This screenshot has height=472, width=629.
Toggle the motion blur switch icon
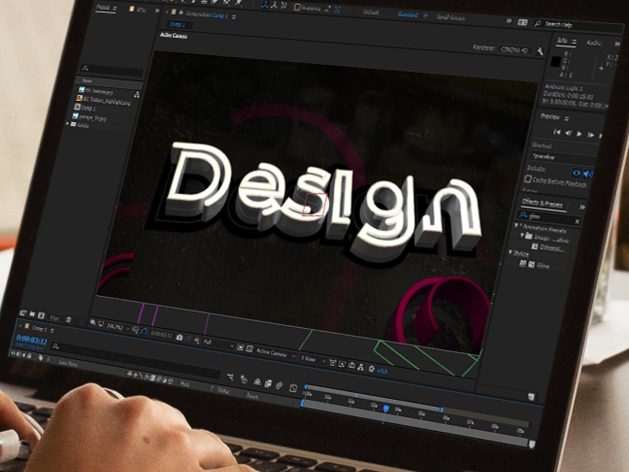click(280, 385)
